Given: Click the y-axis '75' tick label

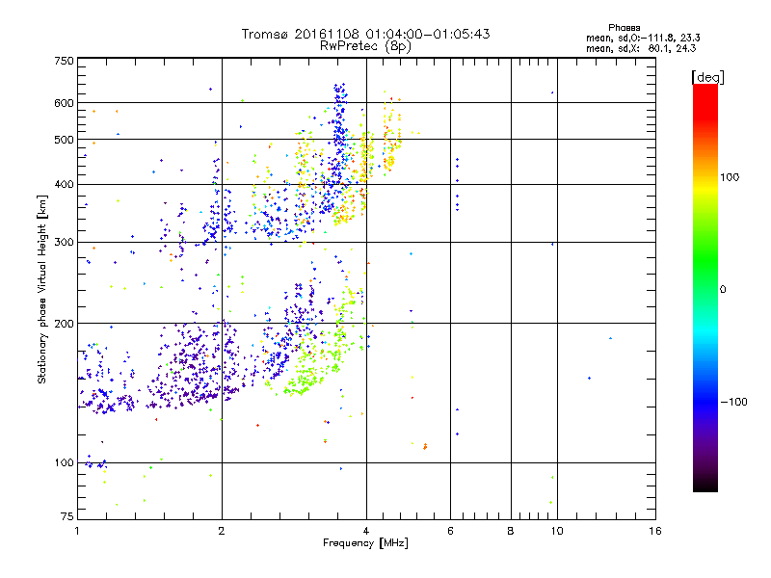Looking at the screenshot, I should click(x=67, y=516).
